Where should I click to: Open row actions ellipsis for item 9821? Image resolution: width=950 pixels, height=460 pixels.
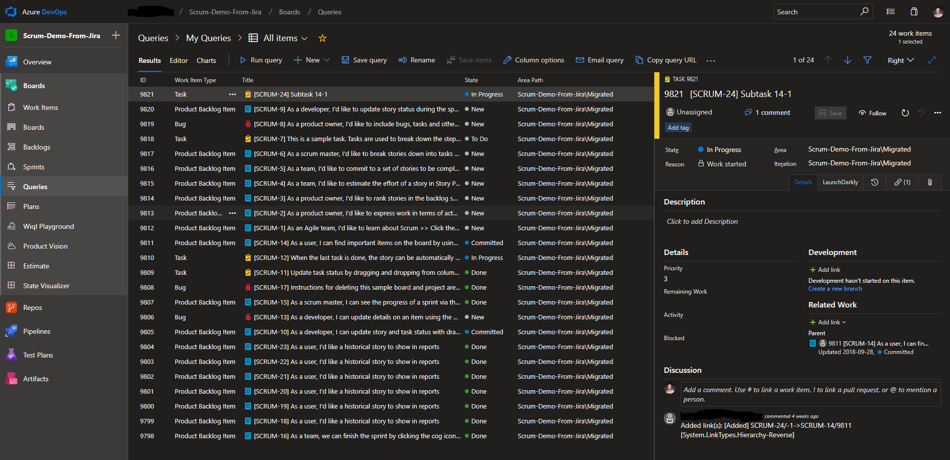click(x=232, y=94)
